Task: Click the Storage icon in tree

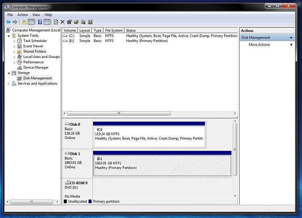Action: (14, 73)
